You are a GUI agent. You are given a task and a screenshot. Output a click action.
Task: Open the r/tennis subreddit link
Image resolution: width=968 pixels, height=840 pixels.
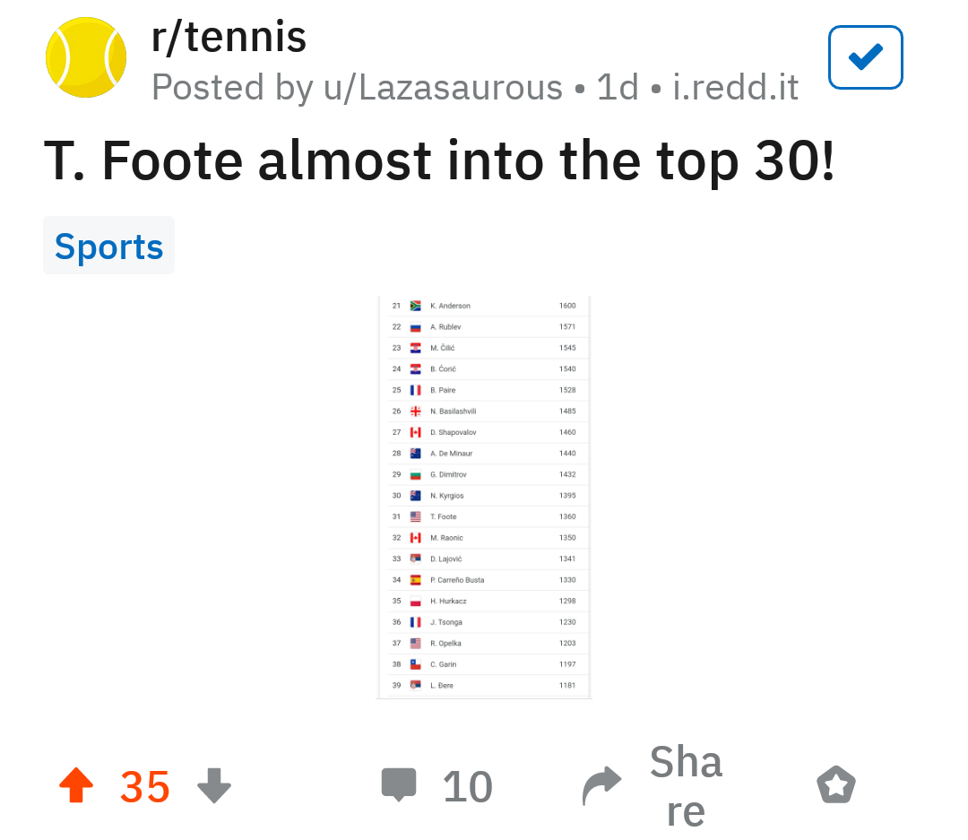tap(229, 38)
